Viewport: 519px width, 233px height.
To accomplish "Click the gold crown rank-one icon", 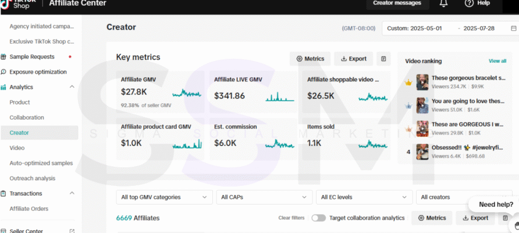I will click(408, 83).
